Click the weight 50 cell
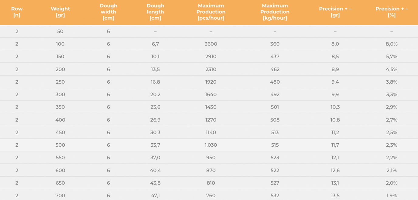This screenshot has width=418, height=200. coord(60,32)
